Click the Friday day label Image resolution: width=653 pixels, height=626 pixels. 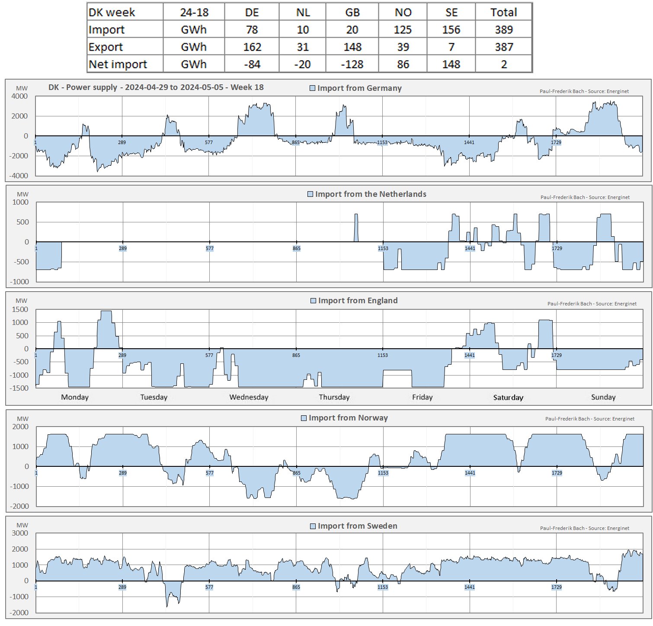point(422,397)
